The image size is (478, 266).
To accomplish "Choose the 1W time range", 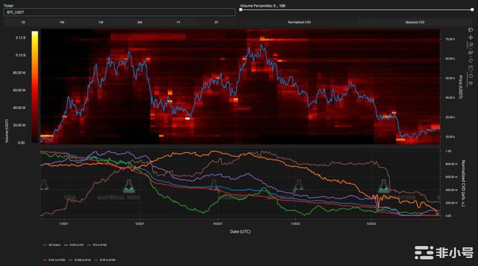I will click(62, 22).
